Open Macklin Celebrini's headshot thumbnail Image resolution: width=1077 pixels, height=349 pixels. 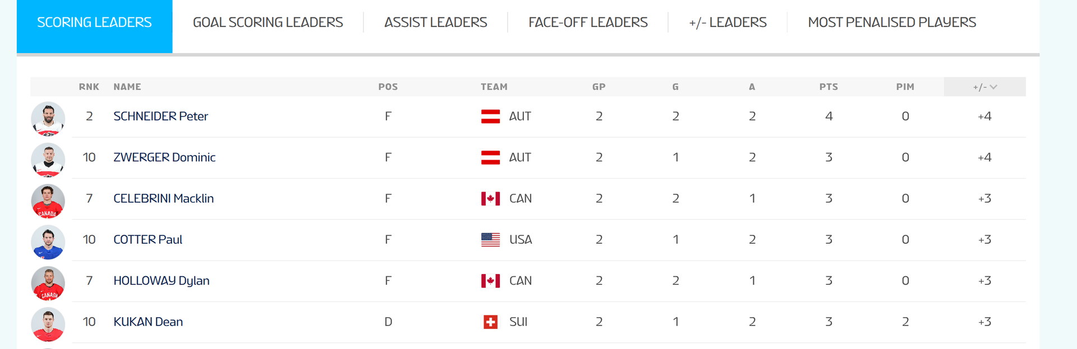pyautogui.click(x=48, y=201)
